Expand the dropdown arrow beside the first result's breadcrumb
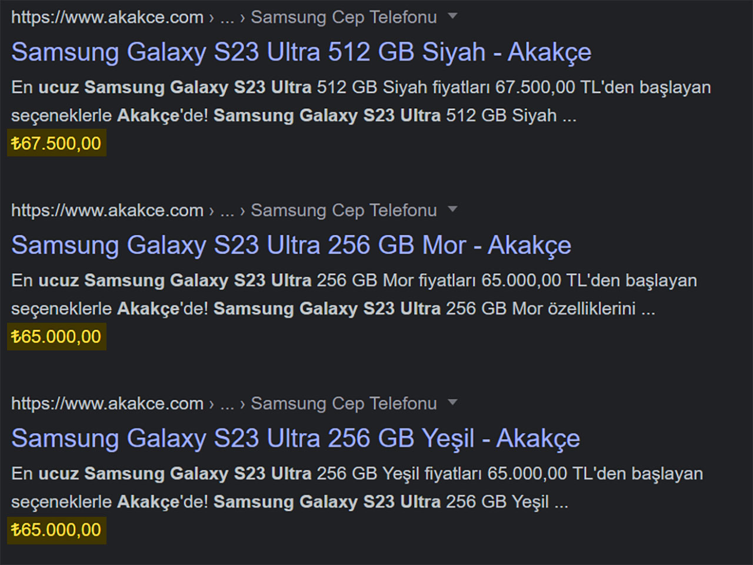This screenshot has height=565, width=753. tap(452, 17)
